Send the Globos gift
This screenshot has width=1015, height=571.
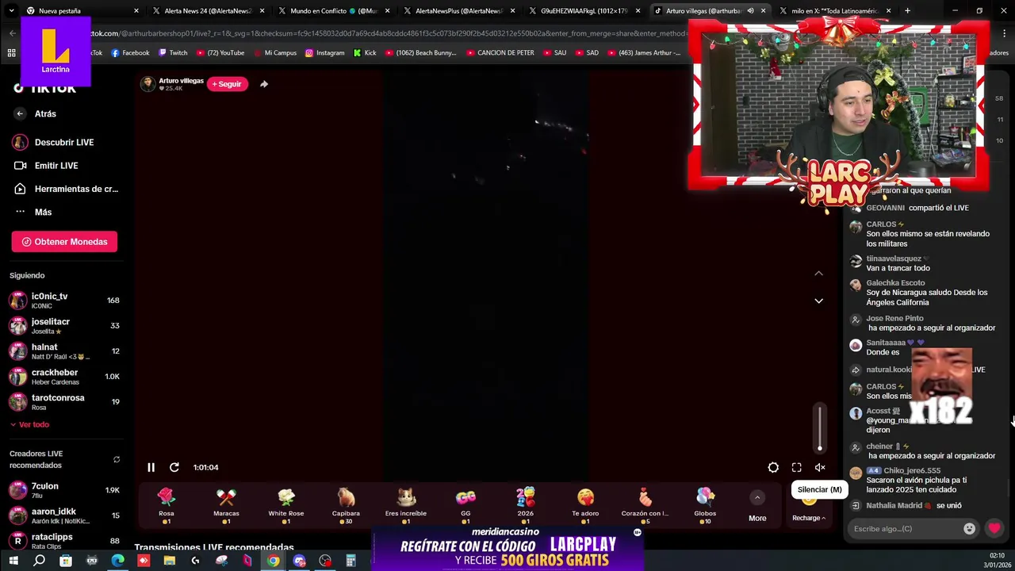705,505
